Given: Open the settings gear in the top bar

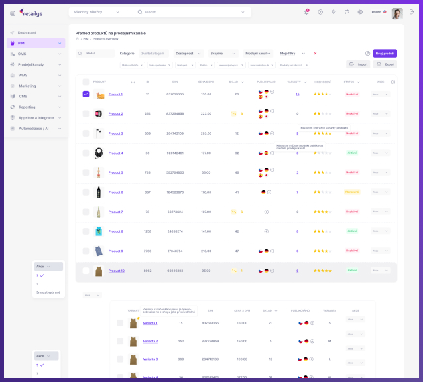Looking at the screenshot, I should pos(360,12).
